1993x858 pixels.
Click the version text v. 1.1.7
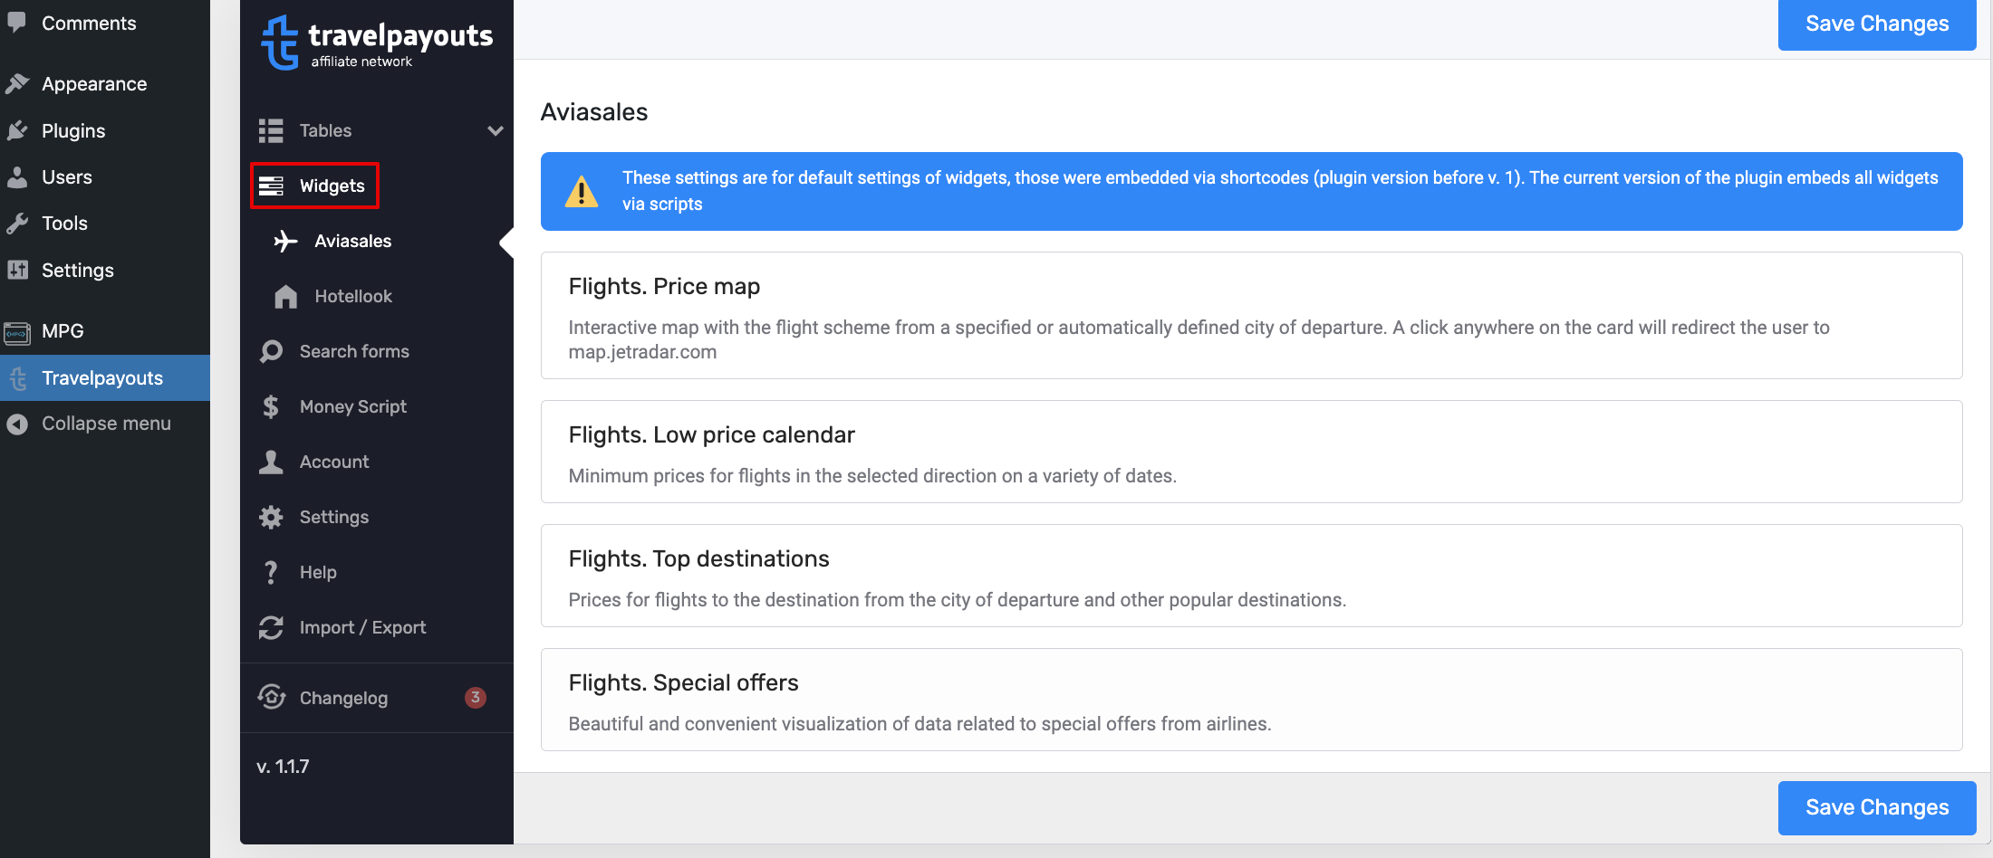pos(283,767)
